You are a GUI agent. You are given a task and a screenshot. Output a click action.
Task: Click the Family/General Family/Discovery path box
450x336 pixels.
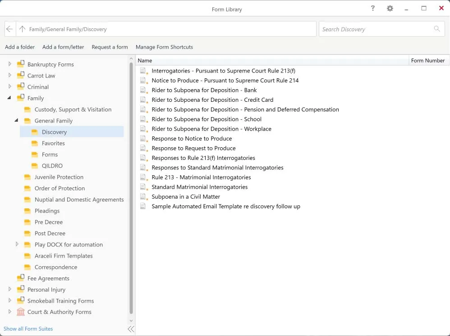click(166, 29)
